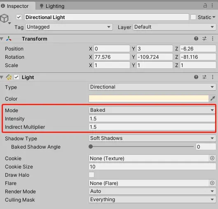Click the Intensity value field
The height and width of the screenshot is (209, 218).
coord(152,119)
